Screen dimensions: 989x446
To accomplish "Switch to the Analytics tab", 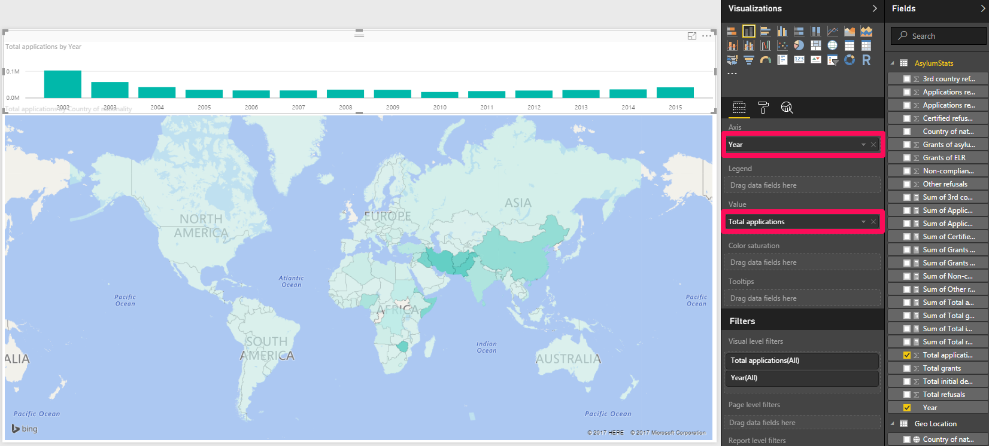I will tap(787, 108).
